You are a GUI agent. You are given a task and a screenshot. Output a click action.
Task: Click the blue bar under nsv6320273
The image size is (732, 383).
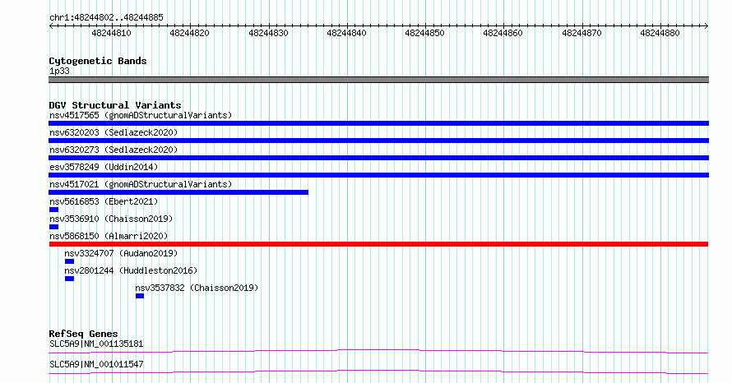[x=378, y=158]
